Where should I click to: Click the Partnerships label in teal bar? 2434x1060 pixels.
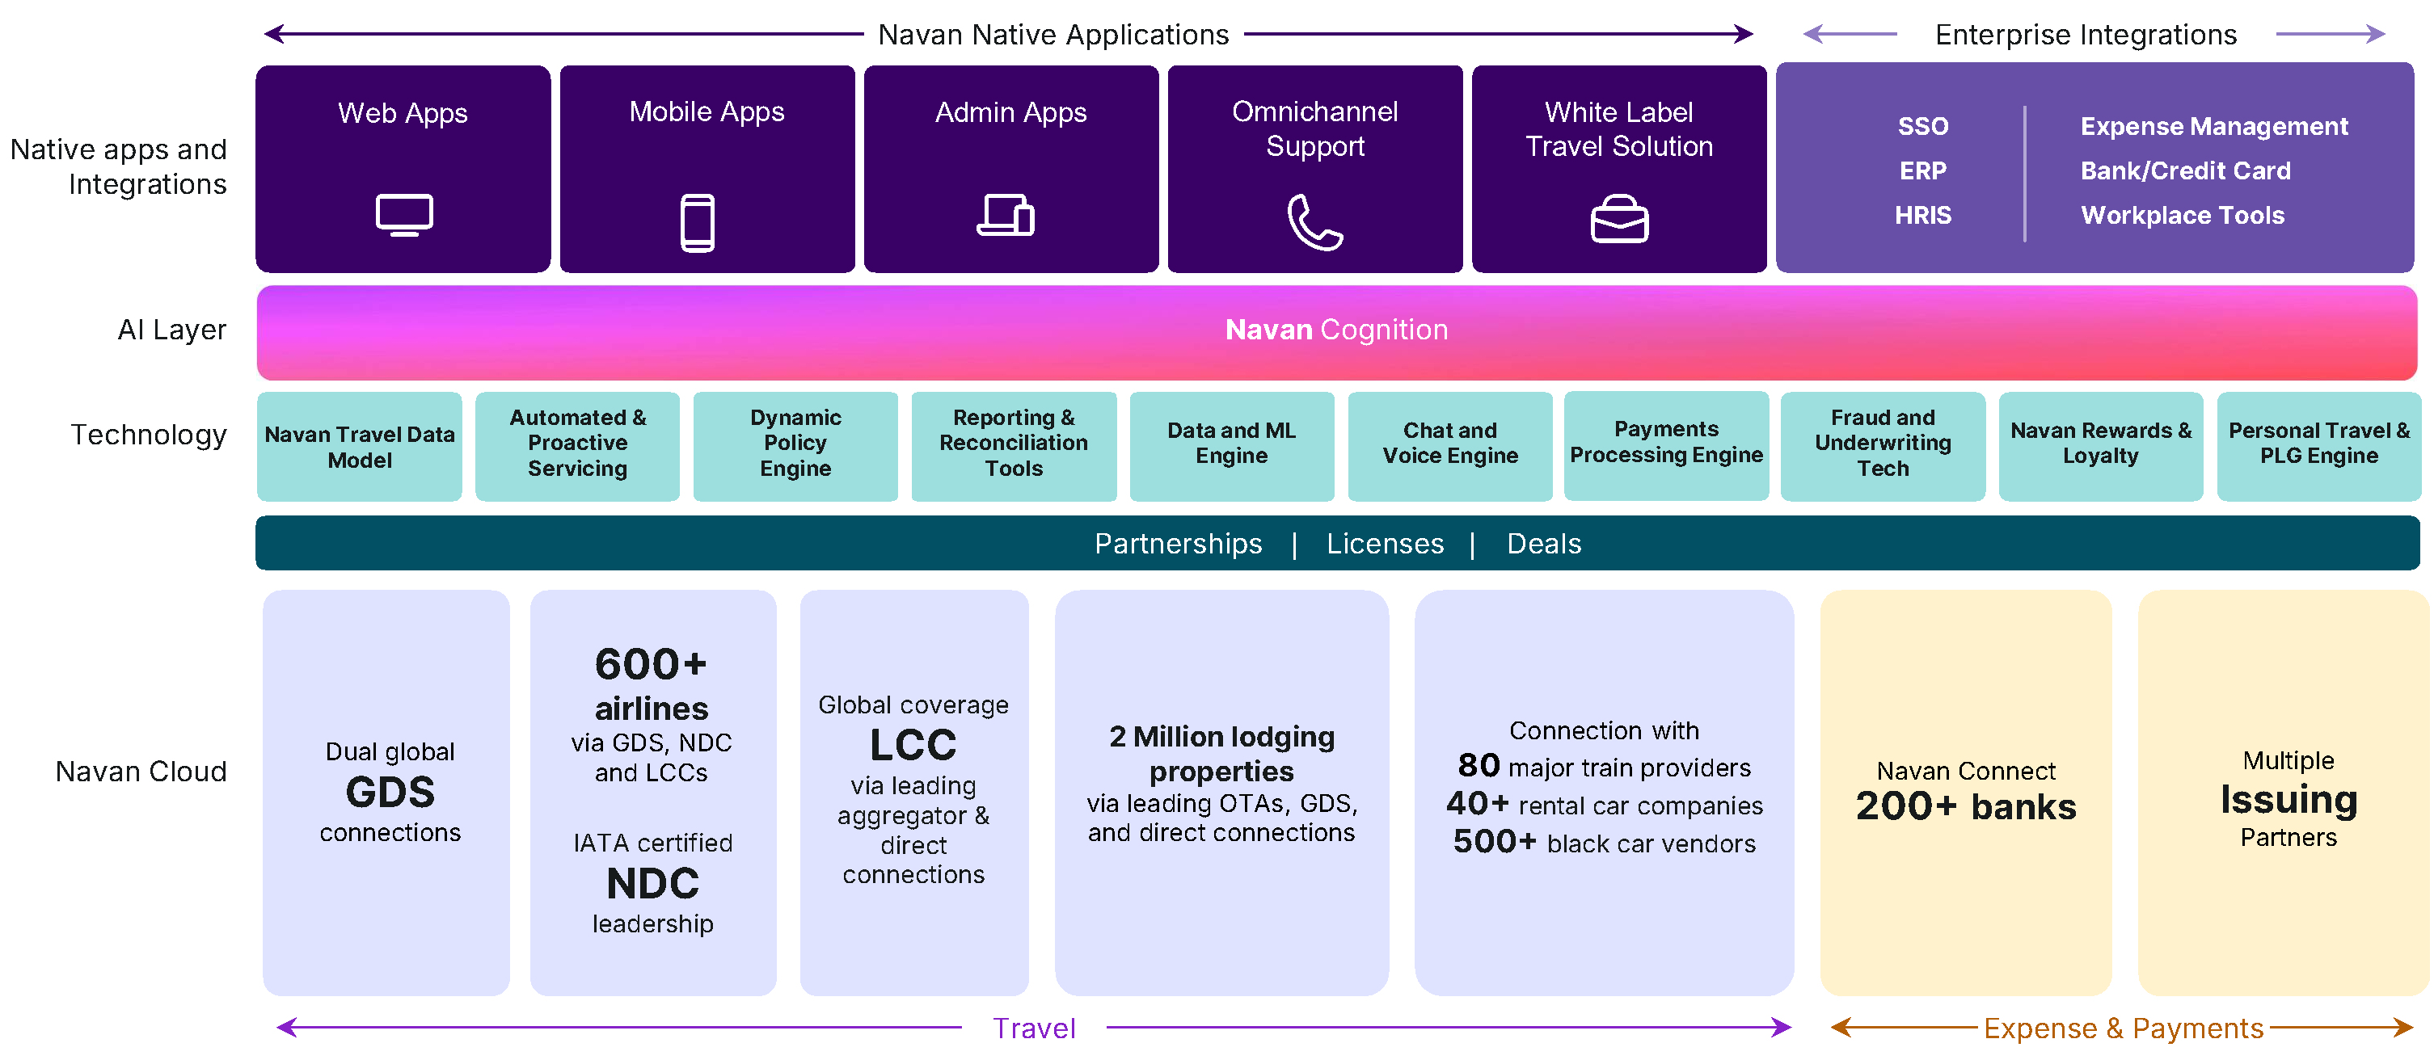[x=1177, y=545]
